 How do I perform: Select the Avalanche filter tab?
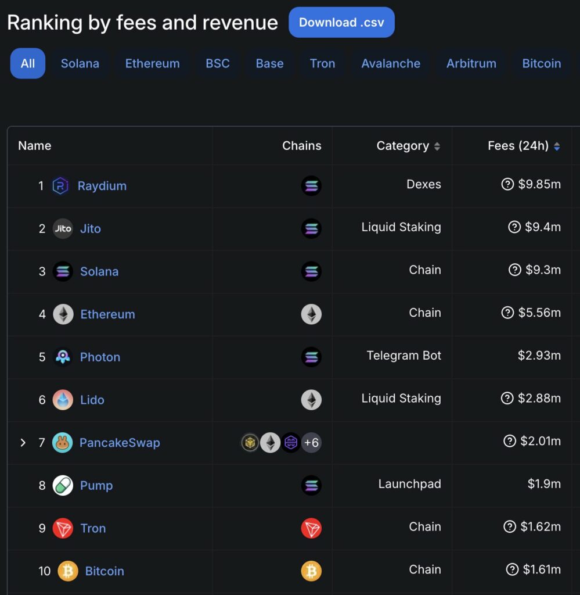tap(390, 64)
